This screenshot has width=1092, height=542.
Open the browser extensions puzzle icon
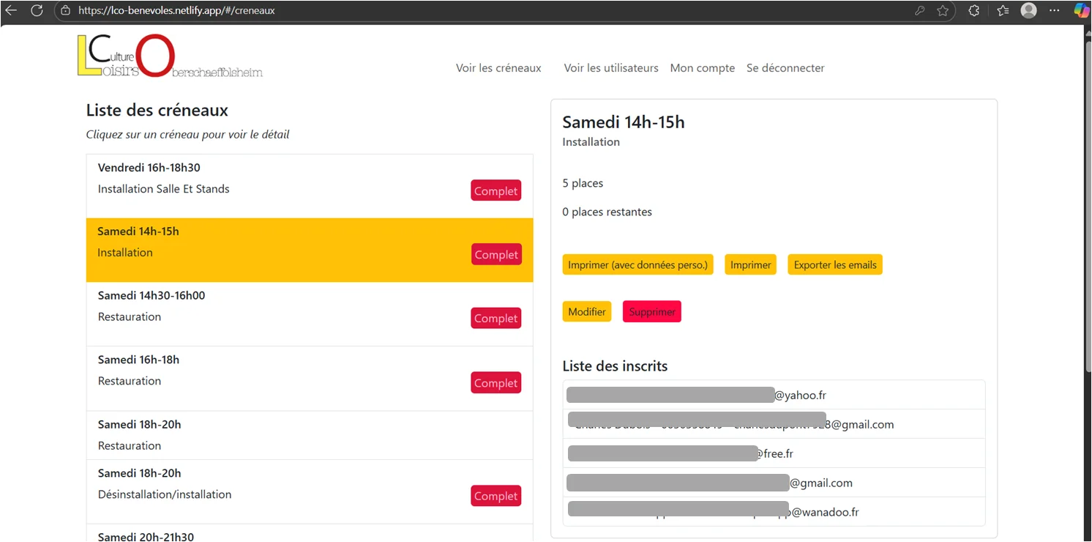[x=974, y=10]
